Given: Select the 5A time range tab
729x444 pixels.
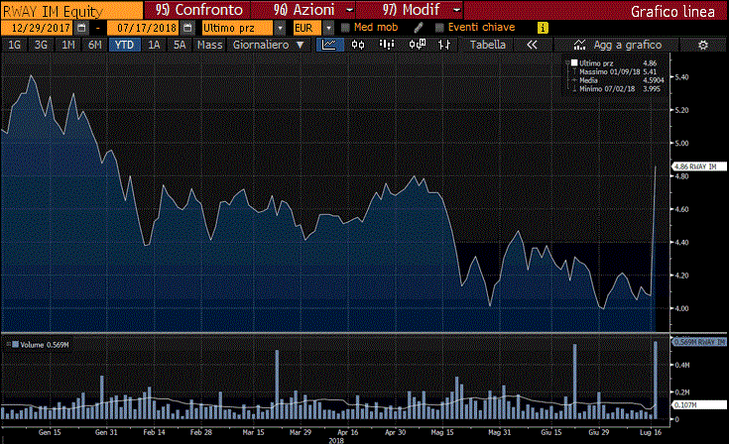Looking at the screenshot, I should [x=180, y=45].
